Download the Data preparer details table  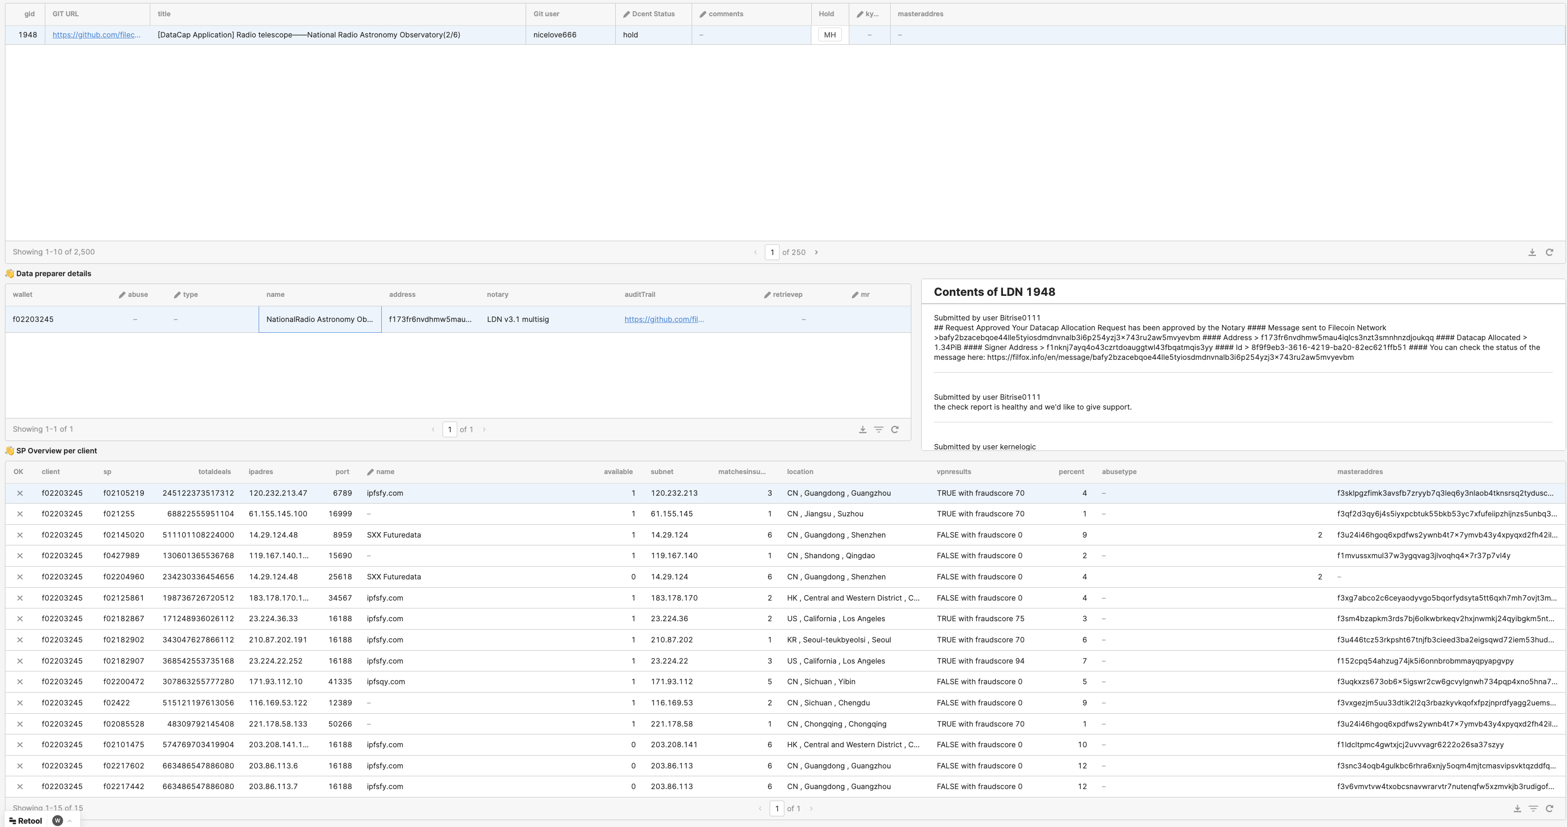(x=863, y=429)
